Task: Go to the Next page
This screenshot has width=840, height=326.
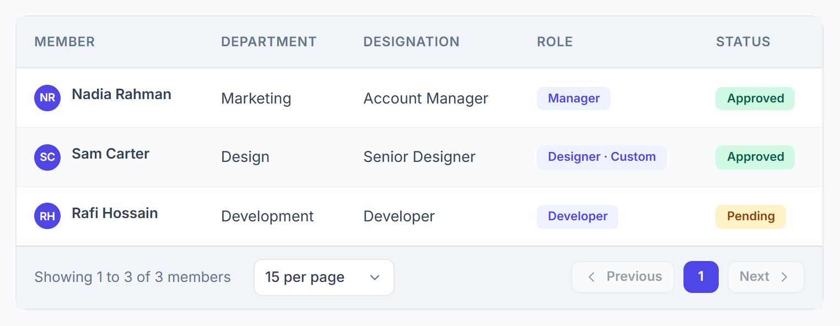Action: (x=766, y=277)
